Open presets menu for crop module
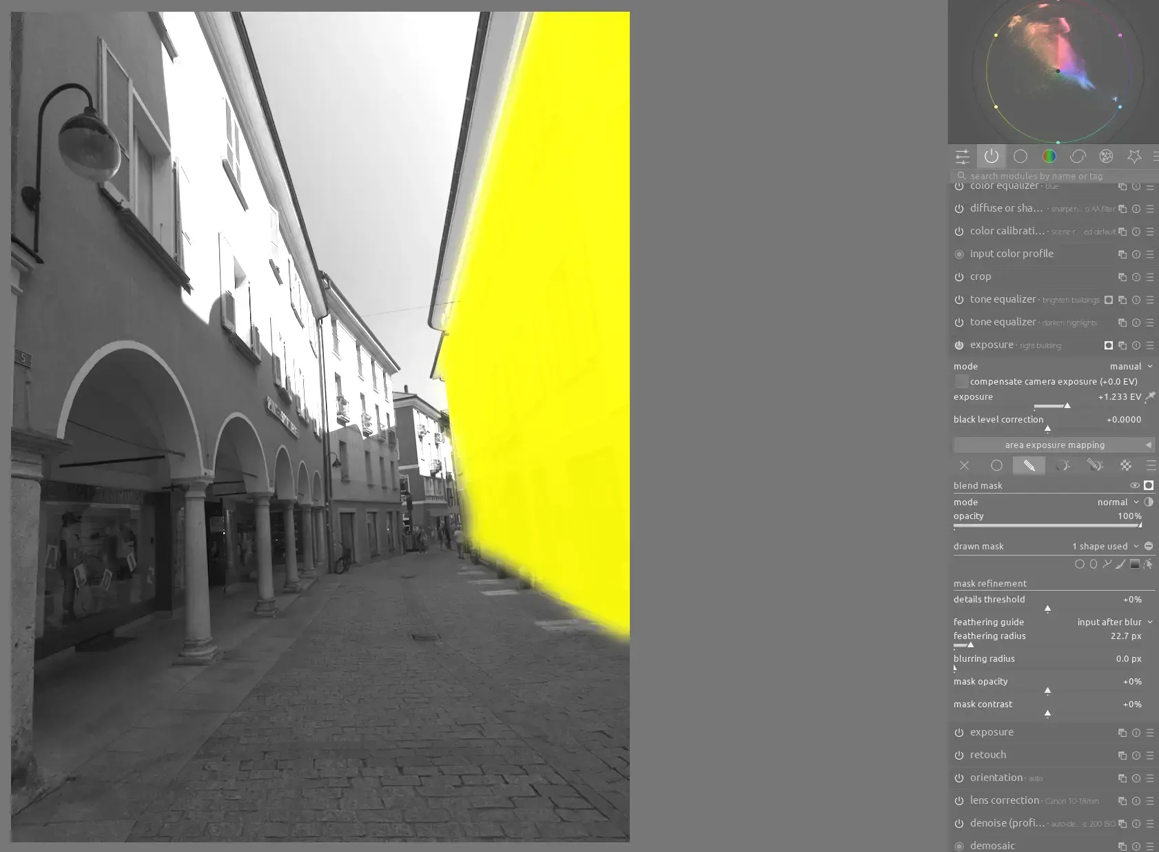 click(1149, 277)
